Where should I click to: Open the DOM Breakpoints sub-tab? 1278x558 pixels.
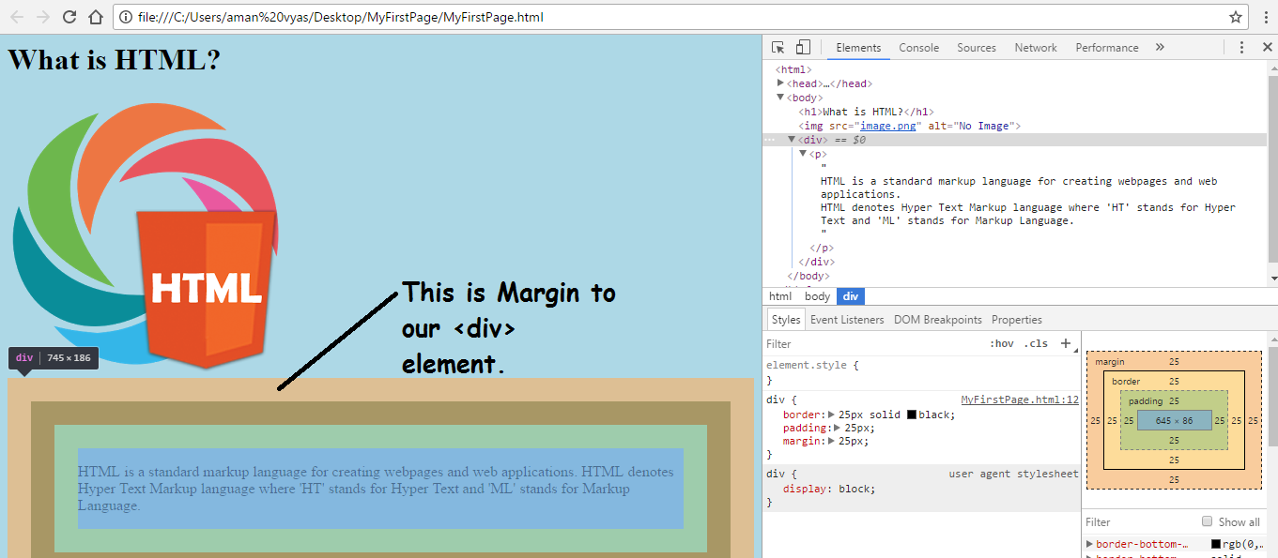tap(938, 319)
